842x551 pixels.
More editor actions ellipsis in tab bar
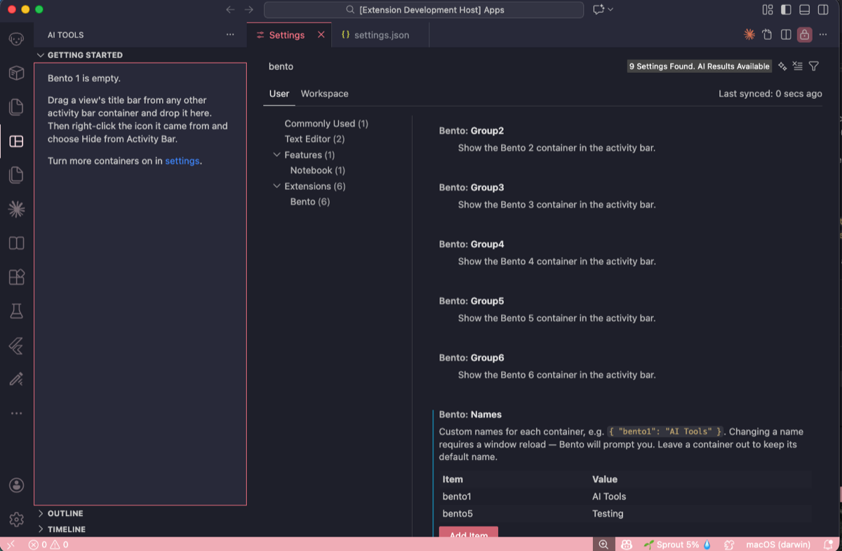(823, 34)
